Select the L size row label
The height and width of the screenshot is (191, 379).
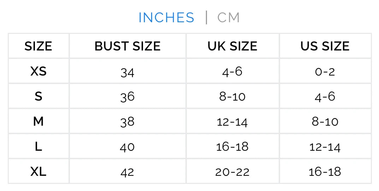pos(38,147)
